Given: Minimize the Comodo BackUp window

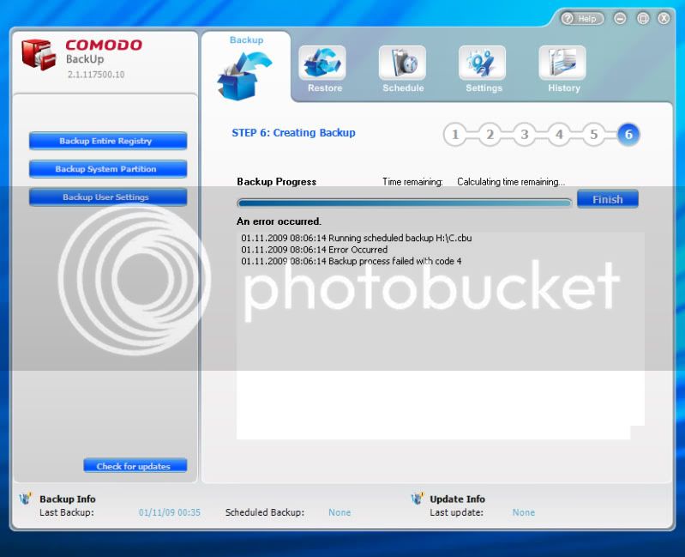Looking at the screenshot, I should (x=620, y=18).
